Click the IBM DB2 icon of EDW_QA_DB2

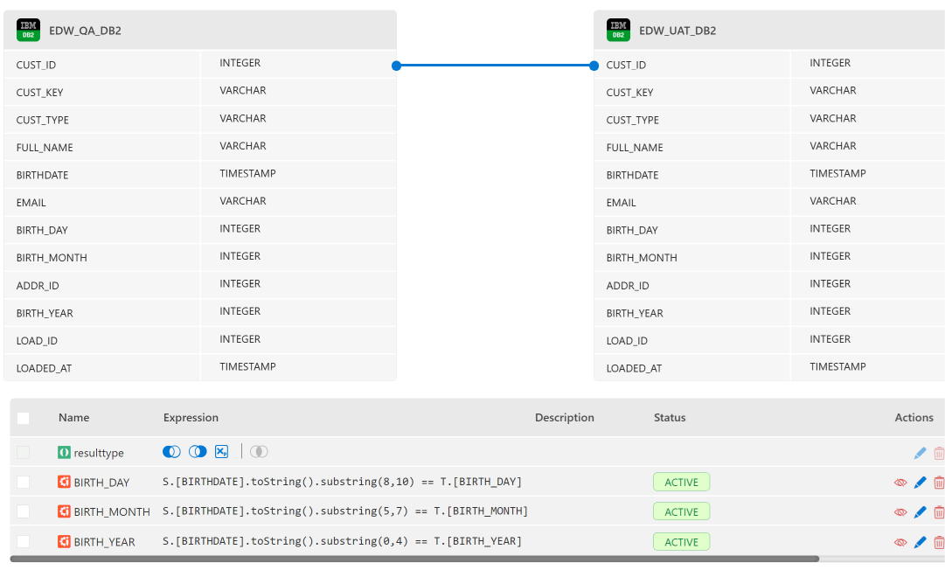[x=28, y=31]
